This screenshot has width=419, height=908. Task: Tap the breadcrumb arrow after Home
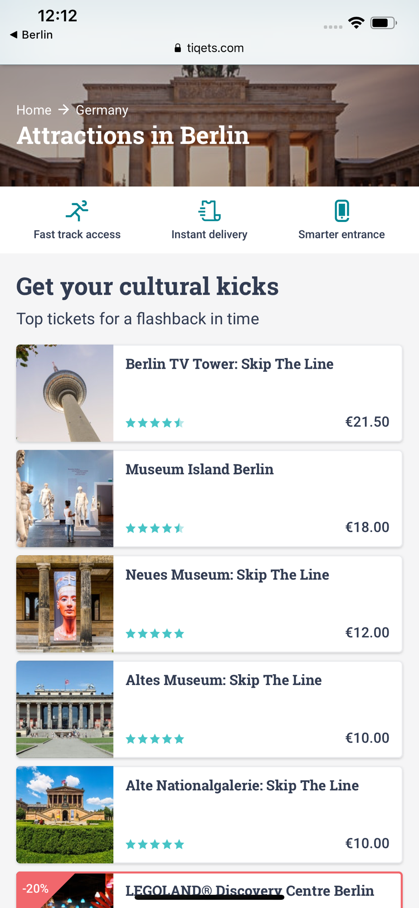[x=63, y=110]
